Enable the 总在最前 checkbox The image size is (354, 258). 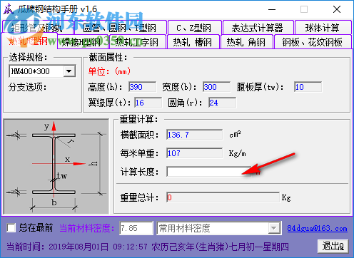point(11,228)
